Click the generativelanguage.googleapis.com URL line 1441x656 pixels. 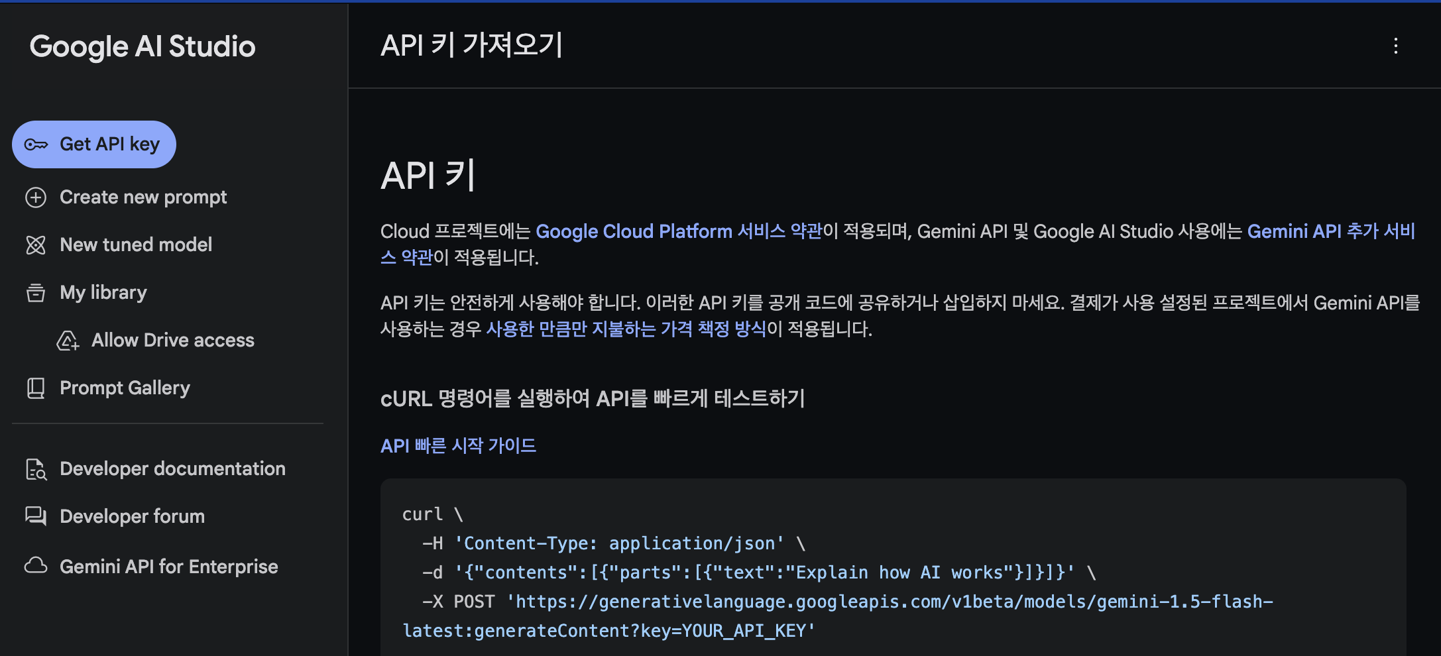pyautogui.click(x=848, y=602)
